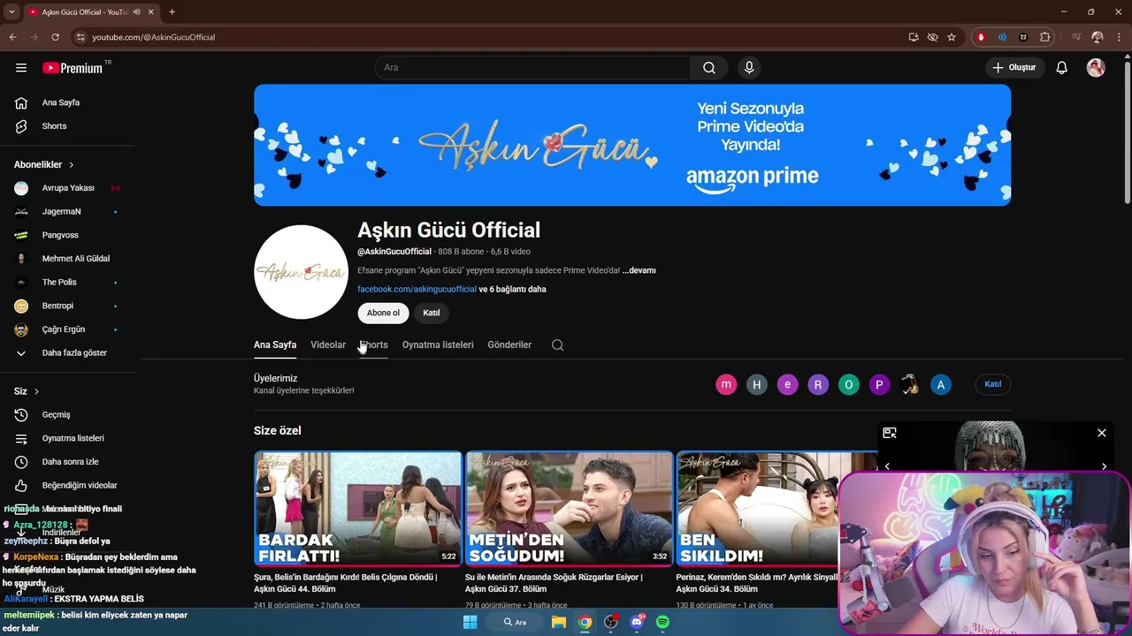Open the notifications bell
1132x636 pixels.
point(1062,67)
